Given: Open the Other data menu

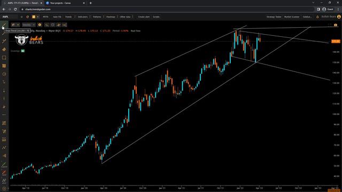Looking at the screenshot, I should coord(125,17).
